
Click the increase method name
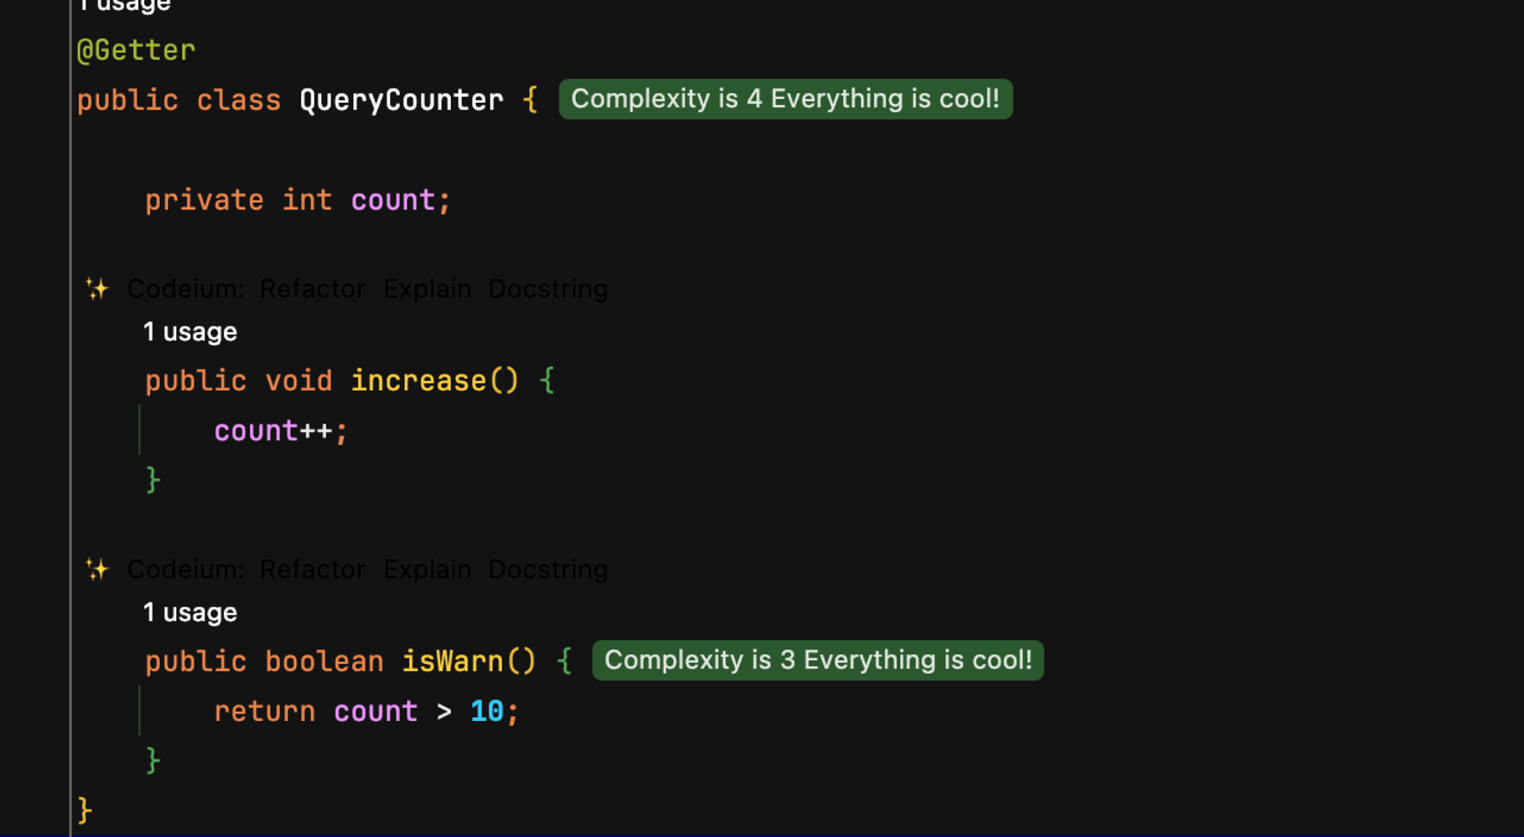[x=418, y=380]
